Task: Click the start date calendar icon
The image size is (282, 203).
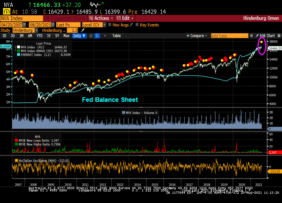Action: coord(25,25)
